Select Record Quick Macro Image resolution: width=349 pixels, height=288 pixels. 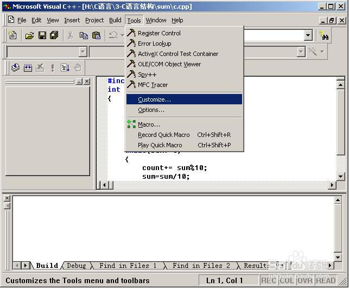point(184,135)
